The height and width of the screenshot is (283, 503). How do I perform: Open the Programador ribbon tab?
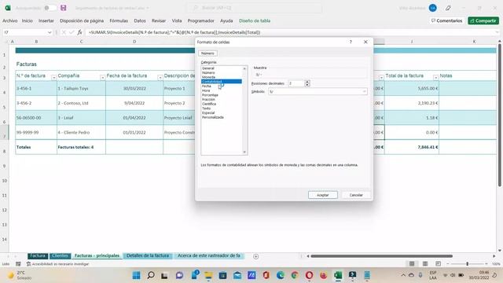point(201,20)
